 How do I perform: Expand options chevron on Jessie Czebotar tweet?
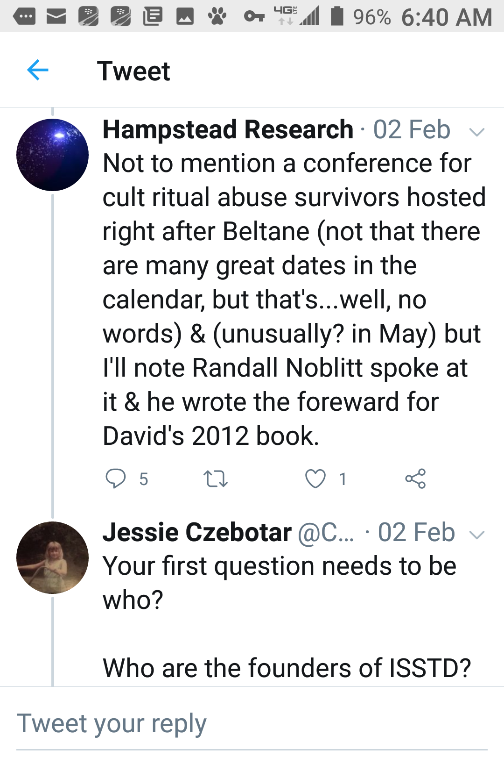point(476,535)
